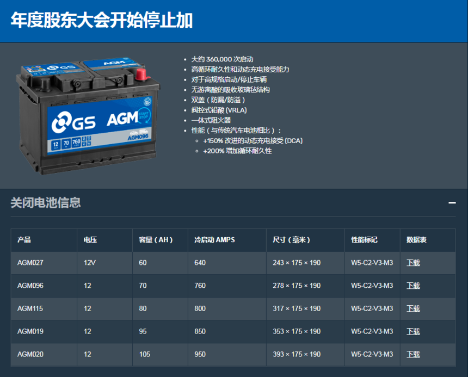
Task: Open the AGM096 battery product image
Action: click(88, 116)
